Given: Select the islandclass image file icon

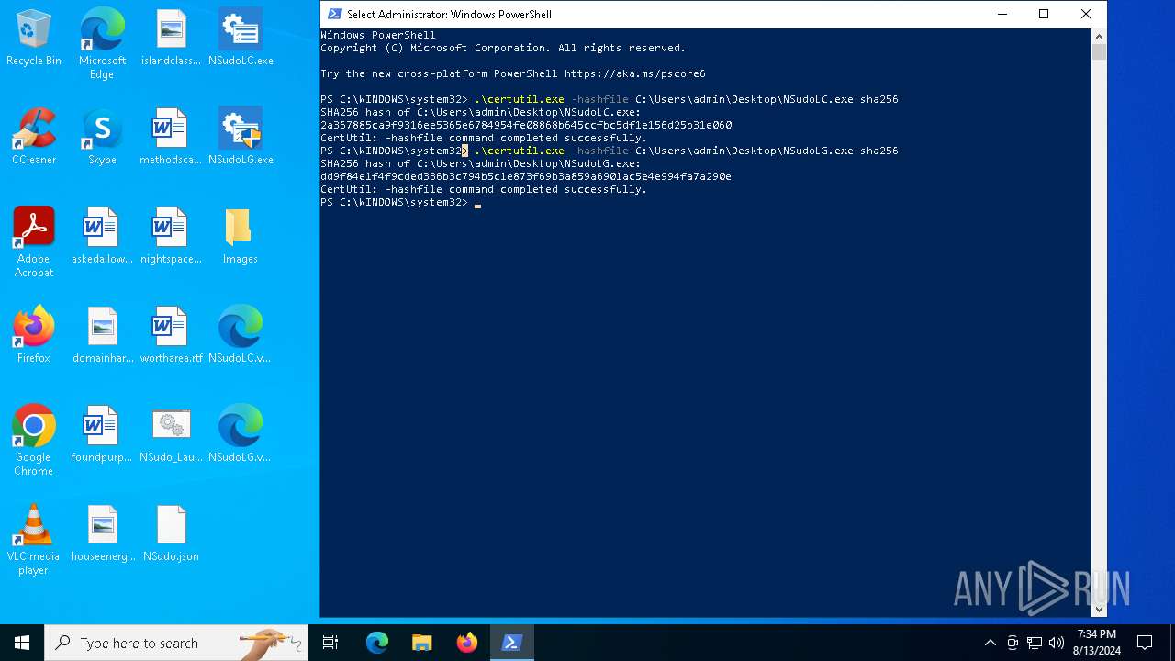Looking at the screenshot, I should coord(172,39).
